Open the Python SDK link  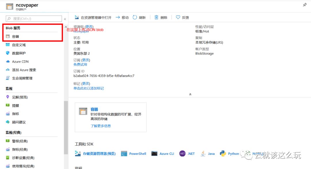click(x=234, y=154)
